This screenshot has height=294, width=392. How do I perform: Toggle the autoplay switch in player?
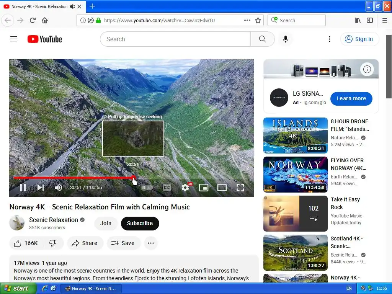click(147, 188)
